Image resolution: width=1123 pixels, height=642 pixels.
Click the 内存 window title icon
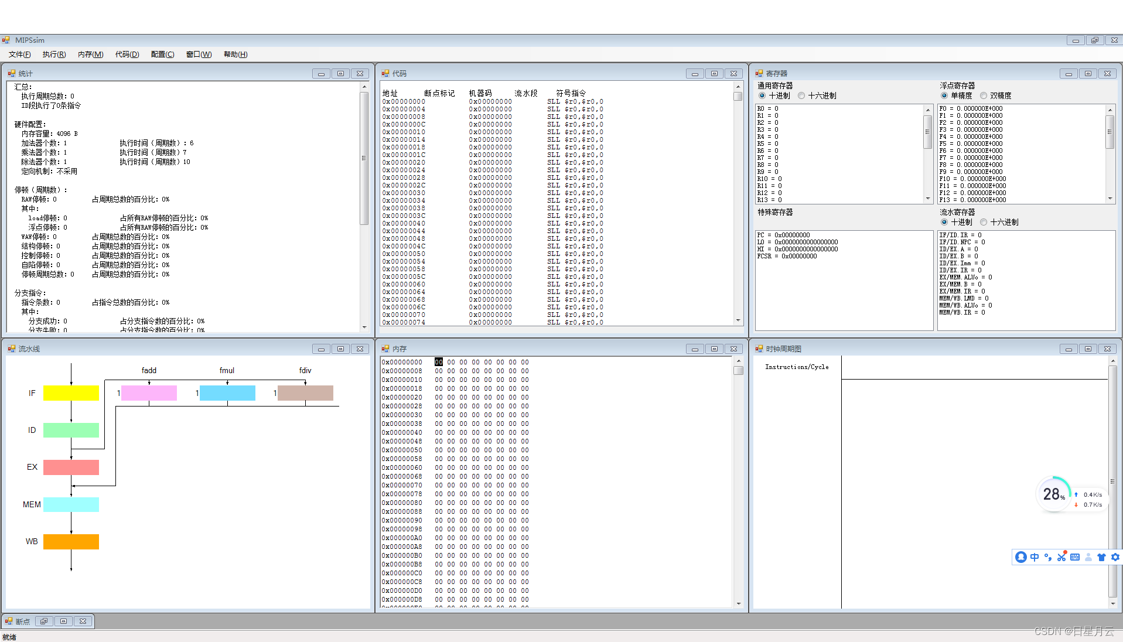coord(385,349)
